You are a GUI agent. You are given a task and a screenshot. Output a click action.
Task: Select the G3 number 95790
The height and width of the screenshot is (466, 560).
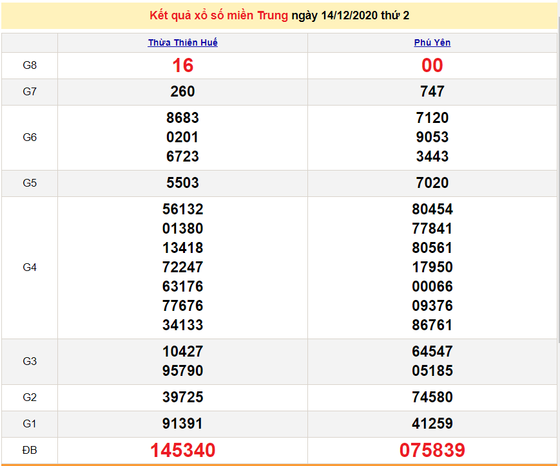pyautogui.click(x=183, y=371)
